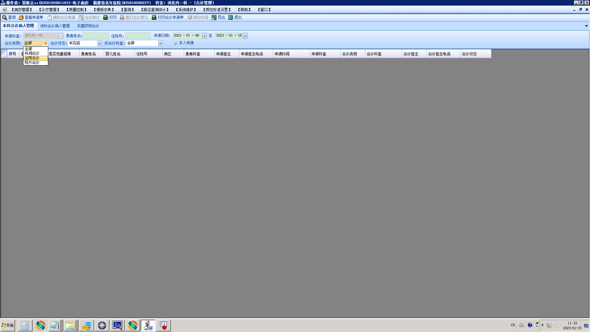The width and height of the screenshot is (590, 332).
Task: Choose 科间会诊 from the list
Action: pyautogui.click(x=32, y=53)
